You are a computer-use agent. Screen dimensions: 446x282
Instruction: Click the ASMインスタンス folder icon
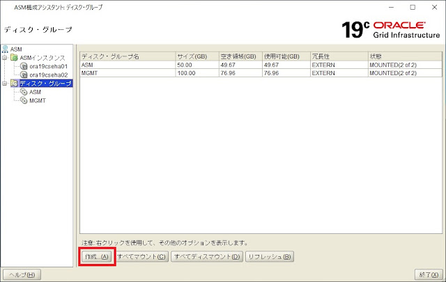coord(14,58)
